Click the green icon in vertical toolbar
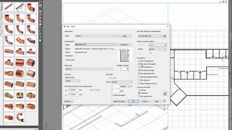The width and height of the screenshot is (232, 130). (40, 34)
